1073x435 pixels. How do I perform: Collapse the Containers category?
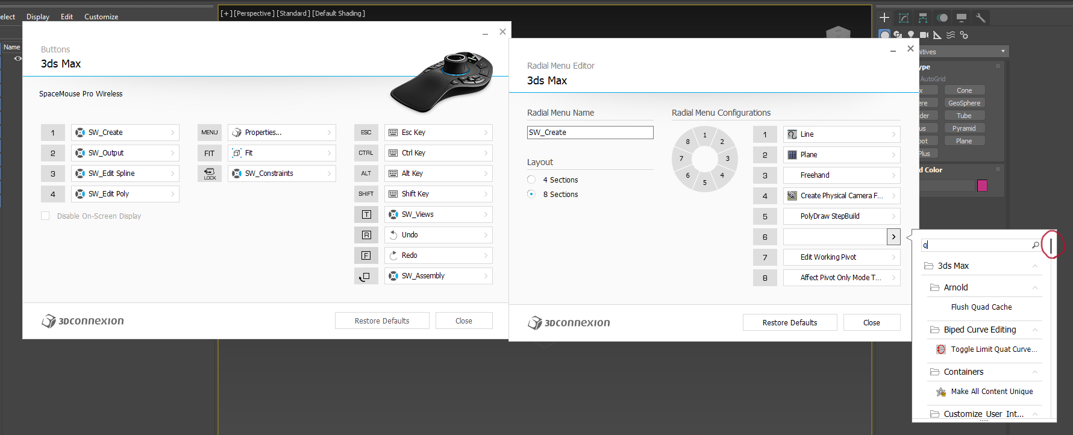pos(1034,372)
